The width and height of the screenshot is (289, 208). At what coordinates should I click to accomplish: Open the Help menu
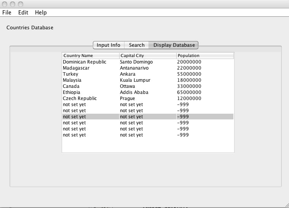41,13
